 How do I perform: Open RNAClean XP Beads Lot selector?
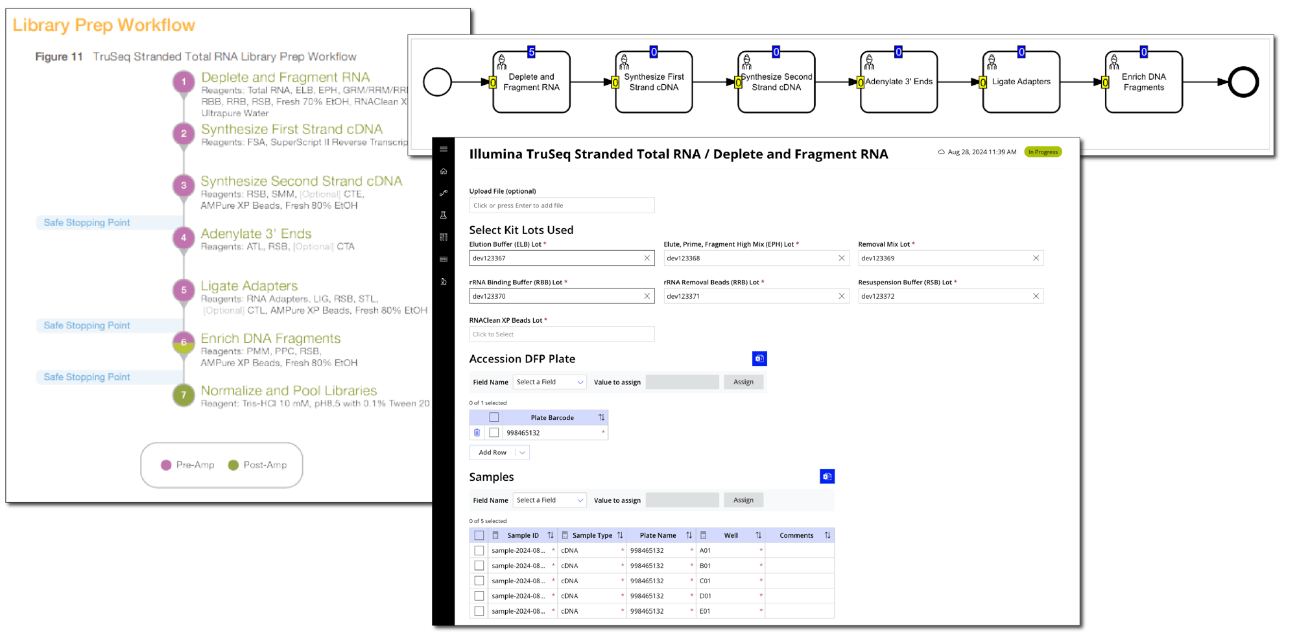562,334
